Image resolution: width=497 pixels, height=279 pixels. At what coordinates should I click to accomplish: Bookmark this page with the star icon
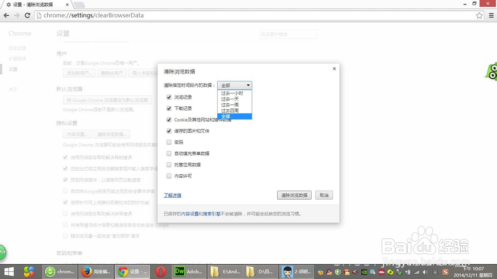(x=479, y=15)
